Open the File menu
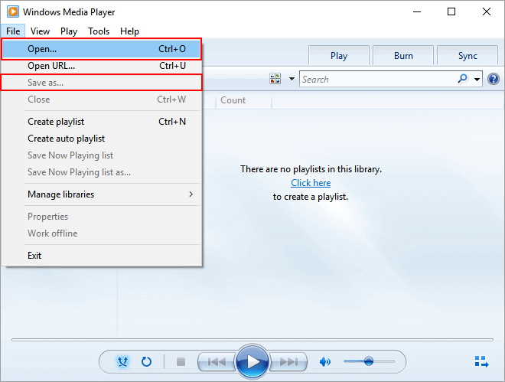This screenshot has width=505, height=382. coord(13,31)
